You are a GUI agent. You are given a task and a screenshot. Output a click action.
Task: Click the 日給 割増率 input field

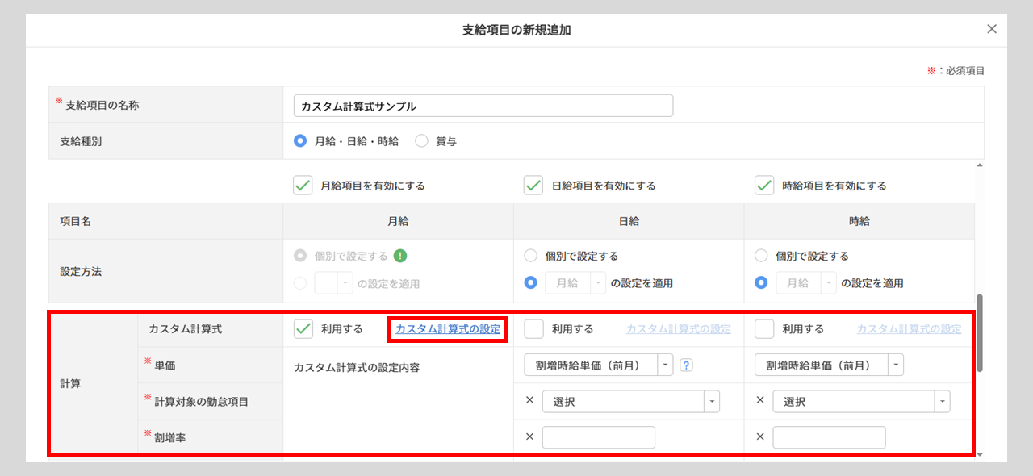pos(598,437)
